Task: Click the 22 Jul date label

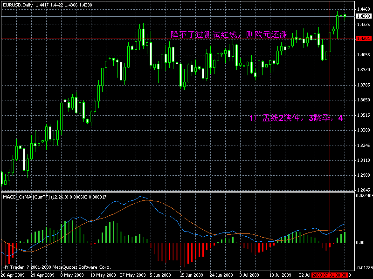Action: pyautogui.click(x=304, y=274)
